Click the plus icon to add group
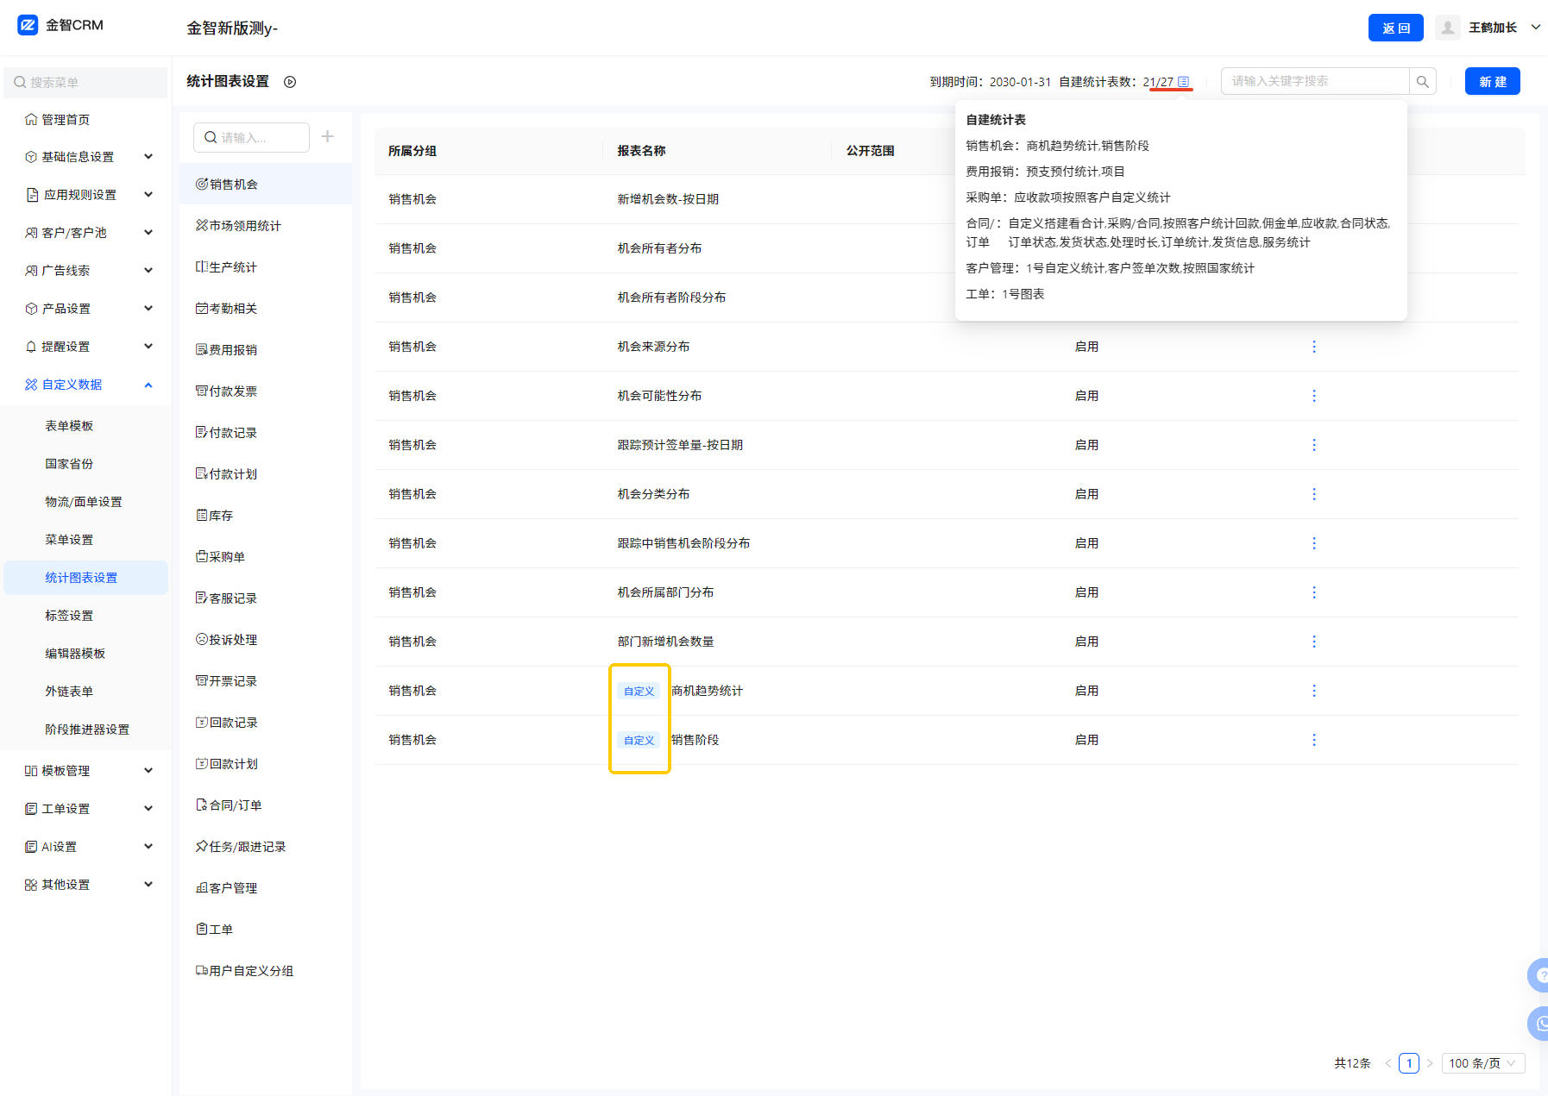1548x1096 pixels. 328,136
